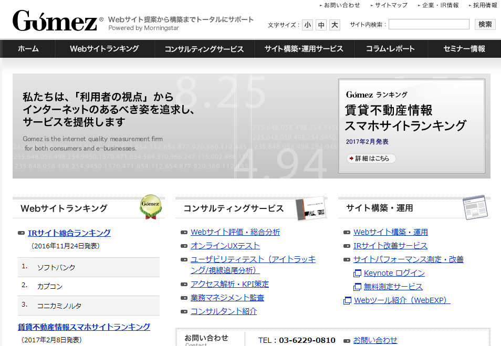Image resolution: width=501 pixels, height=346 pixels.
Task: Click the window icon next to Webツール紹介（WebEXP）
Action: coord(348,300)
